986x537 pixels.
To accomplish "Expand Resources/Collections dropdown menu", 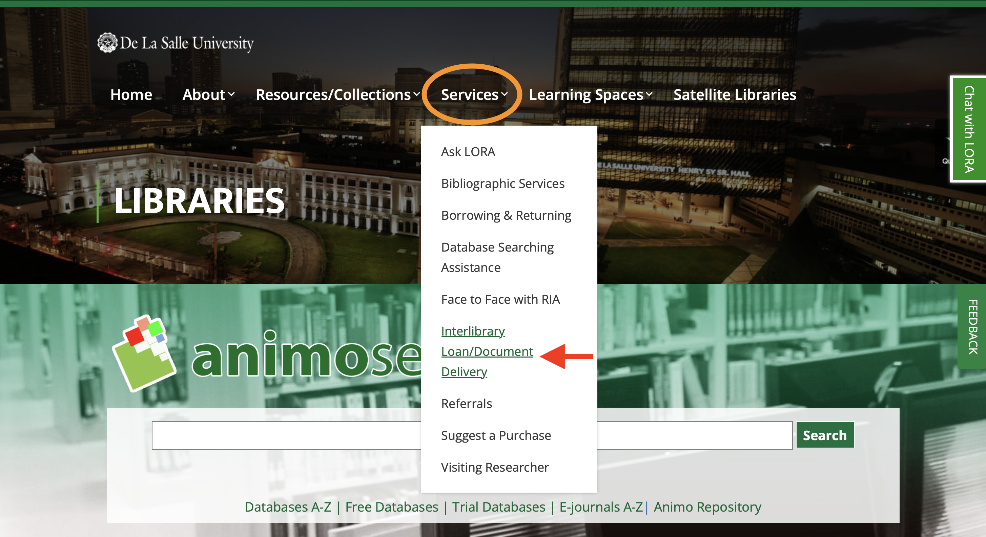I will pos(337,95).
